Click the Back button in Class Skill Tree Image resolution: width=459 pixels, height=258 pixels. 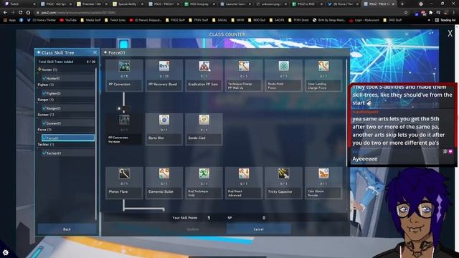coord(67,229)
